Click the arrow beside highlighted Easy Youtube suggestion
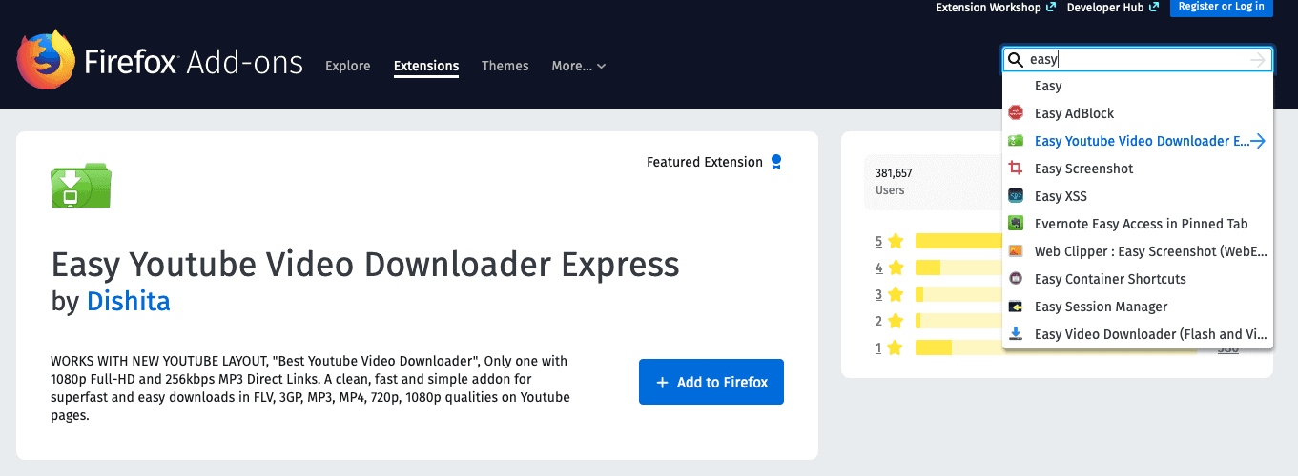This screenshot has height=476, width=1298. click(x=1258, y=141)
